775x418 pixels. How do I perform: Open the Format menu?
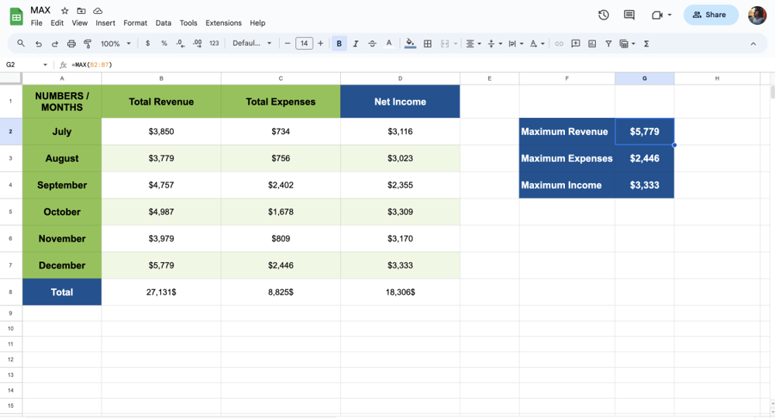(135, 23)
